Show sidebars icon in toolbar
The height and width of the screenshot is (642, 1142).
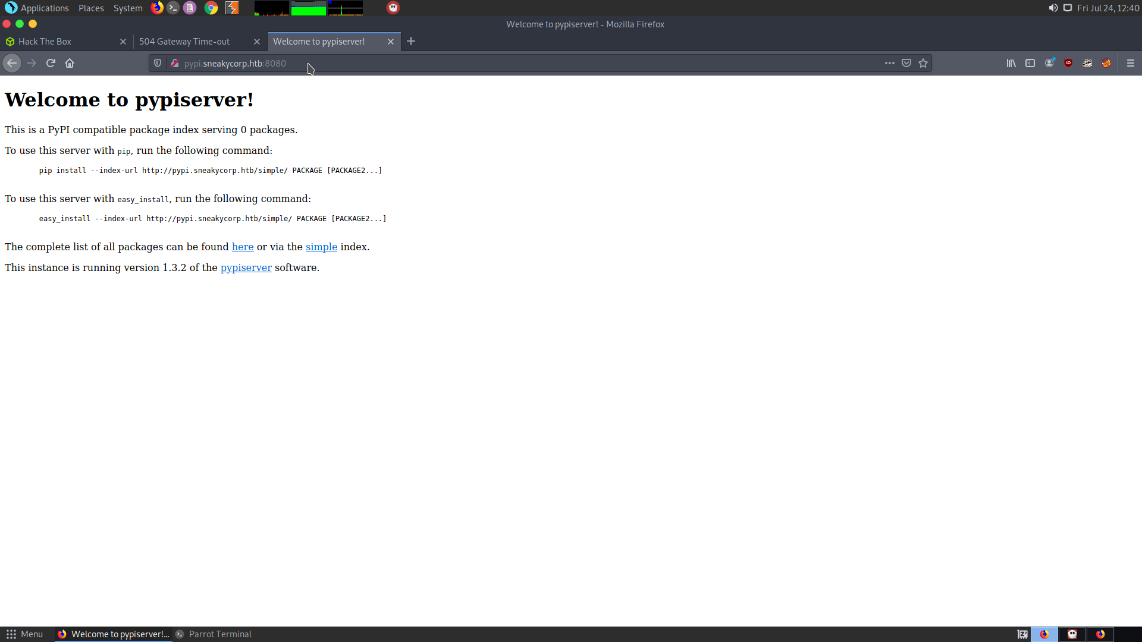1030,63
